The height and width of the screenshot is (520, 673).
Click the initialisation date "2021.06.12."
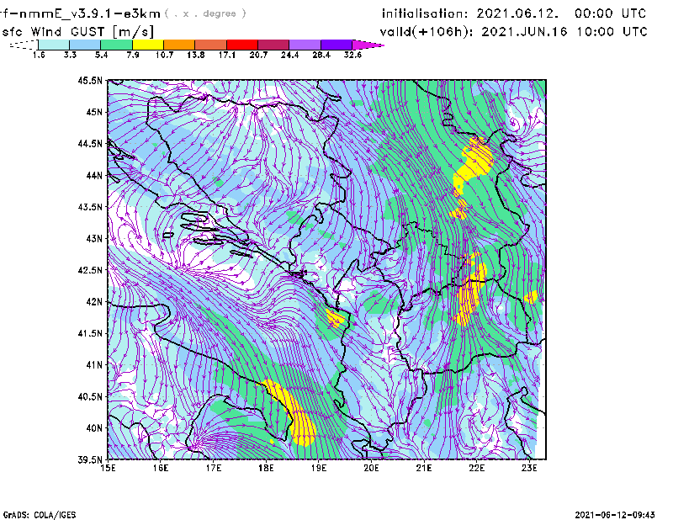[517, 13]
